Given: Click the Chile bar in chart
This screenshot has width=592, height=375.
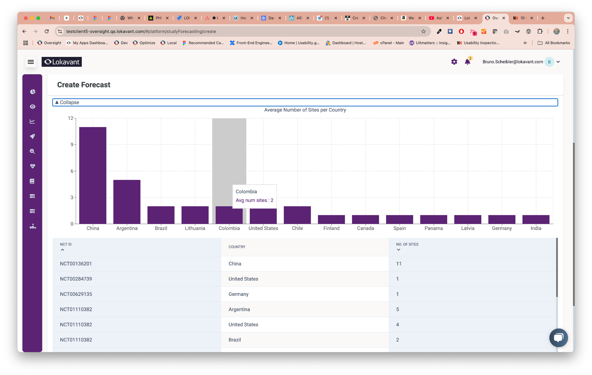Looking at the screenshot, I should [x=297, y=215].
